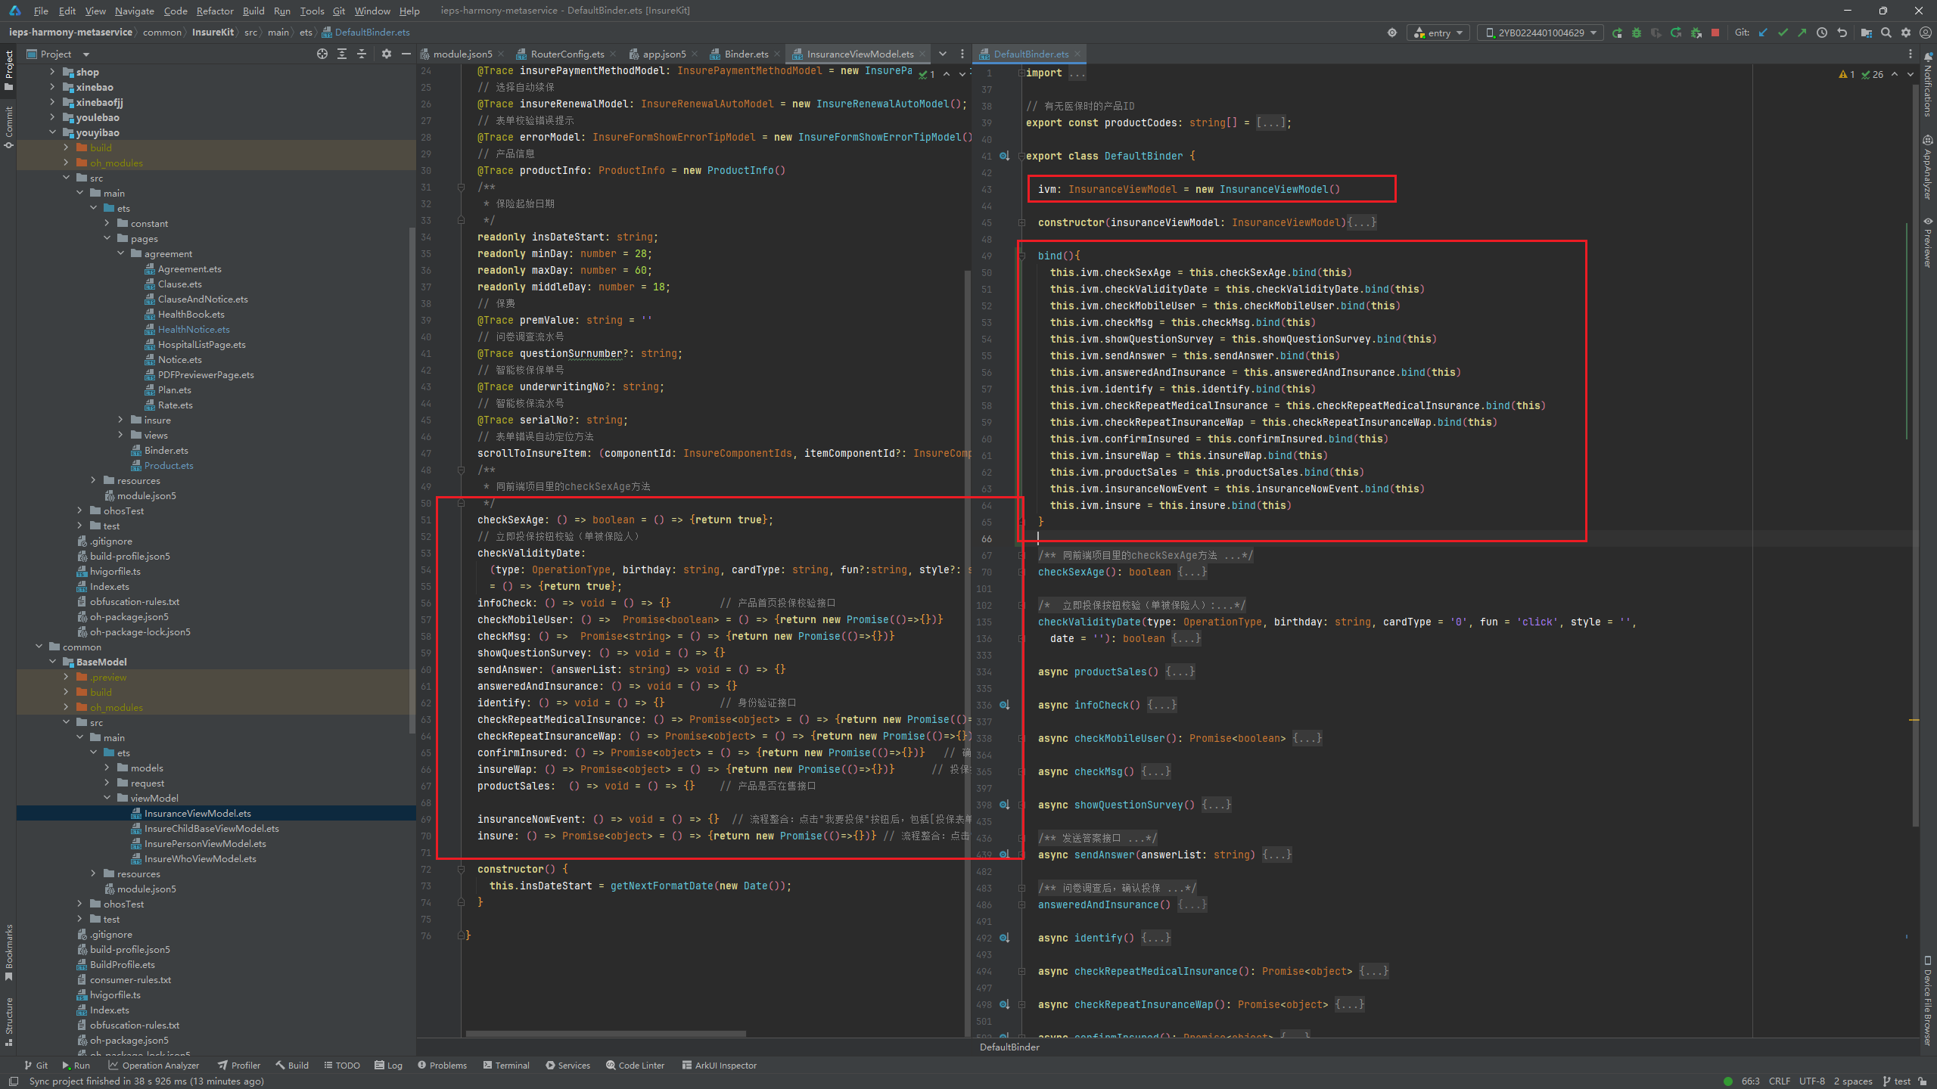Screen dimensions: 1937x1089
Task: Click Select Opened File locate icon
Action: (322, 54)
